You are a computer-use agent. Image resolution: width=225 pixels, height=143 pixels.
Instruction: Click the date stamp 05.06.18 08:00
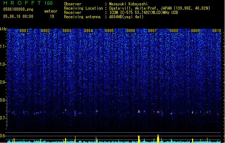point(18,16)
